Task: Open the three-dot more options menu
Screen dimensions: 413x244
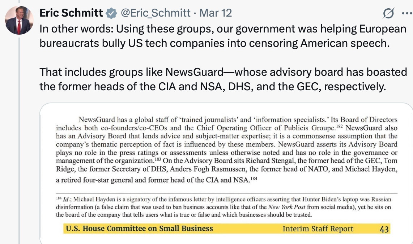Action: tap(407, 13)
